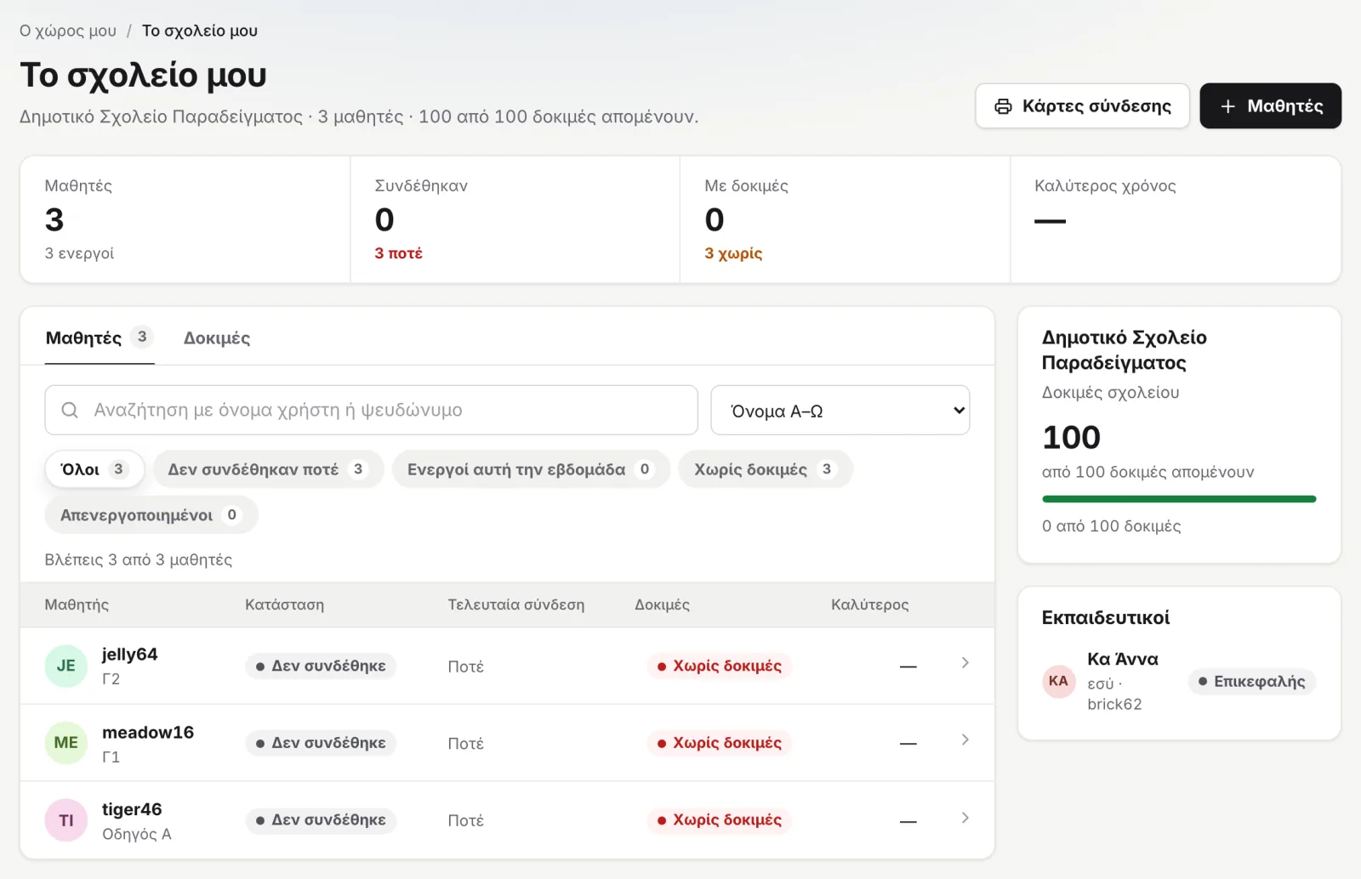Screen dimensions: 1361x879
Task: Filter by Δεν συνδέθηκαν ποτέ
Action: 268,469
